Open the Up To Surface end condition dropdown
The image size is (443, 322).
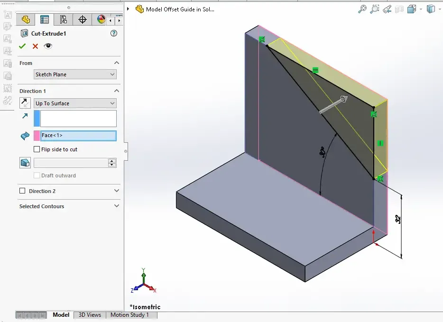click(75, 103)
